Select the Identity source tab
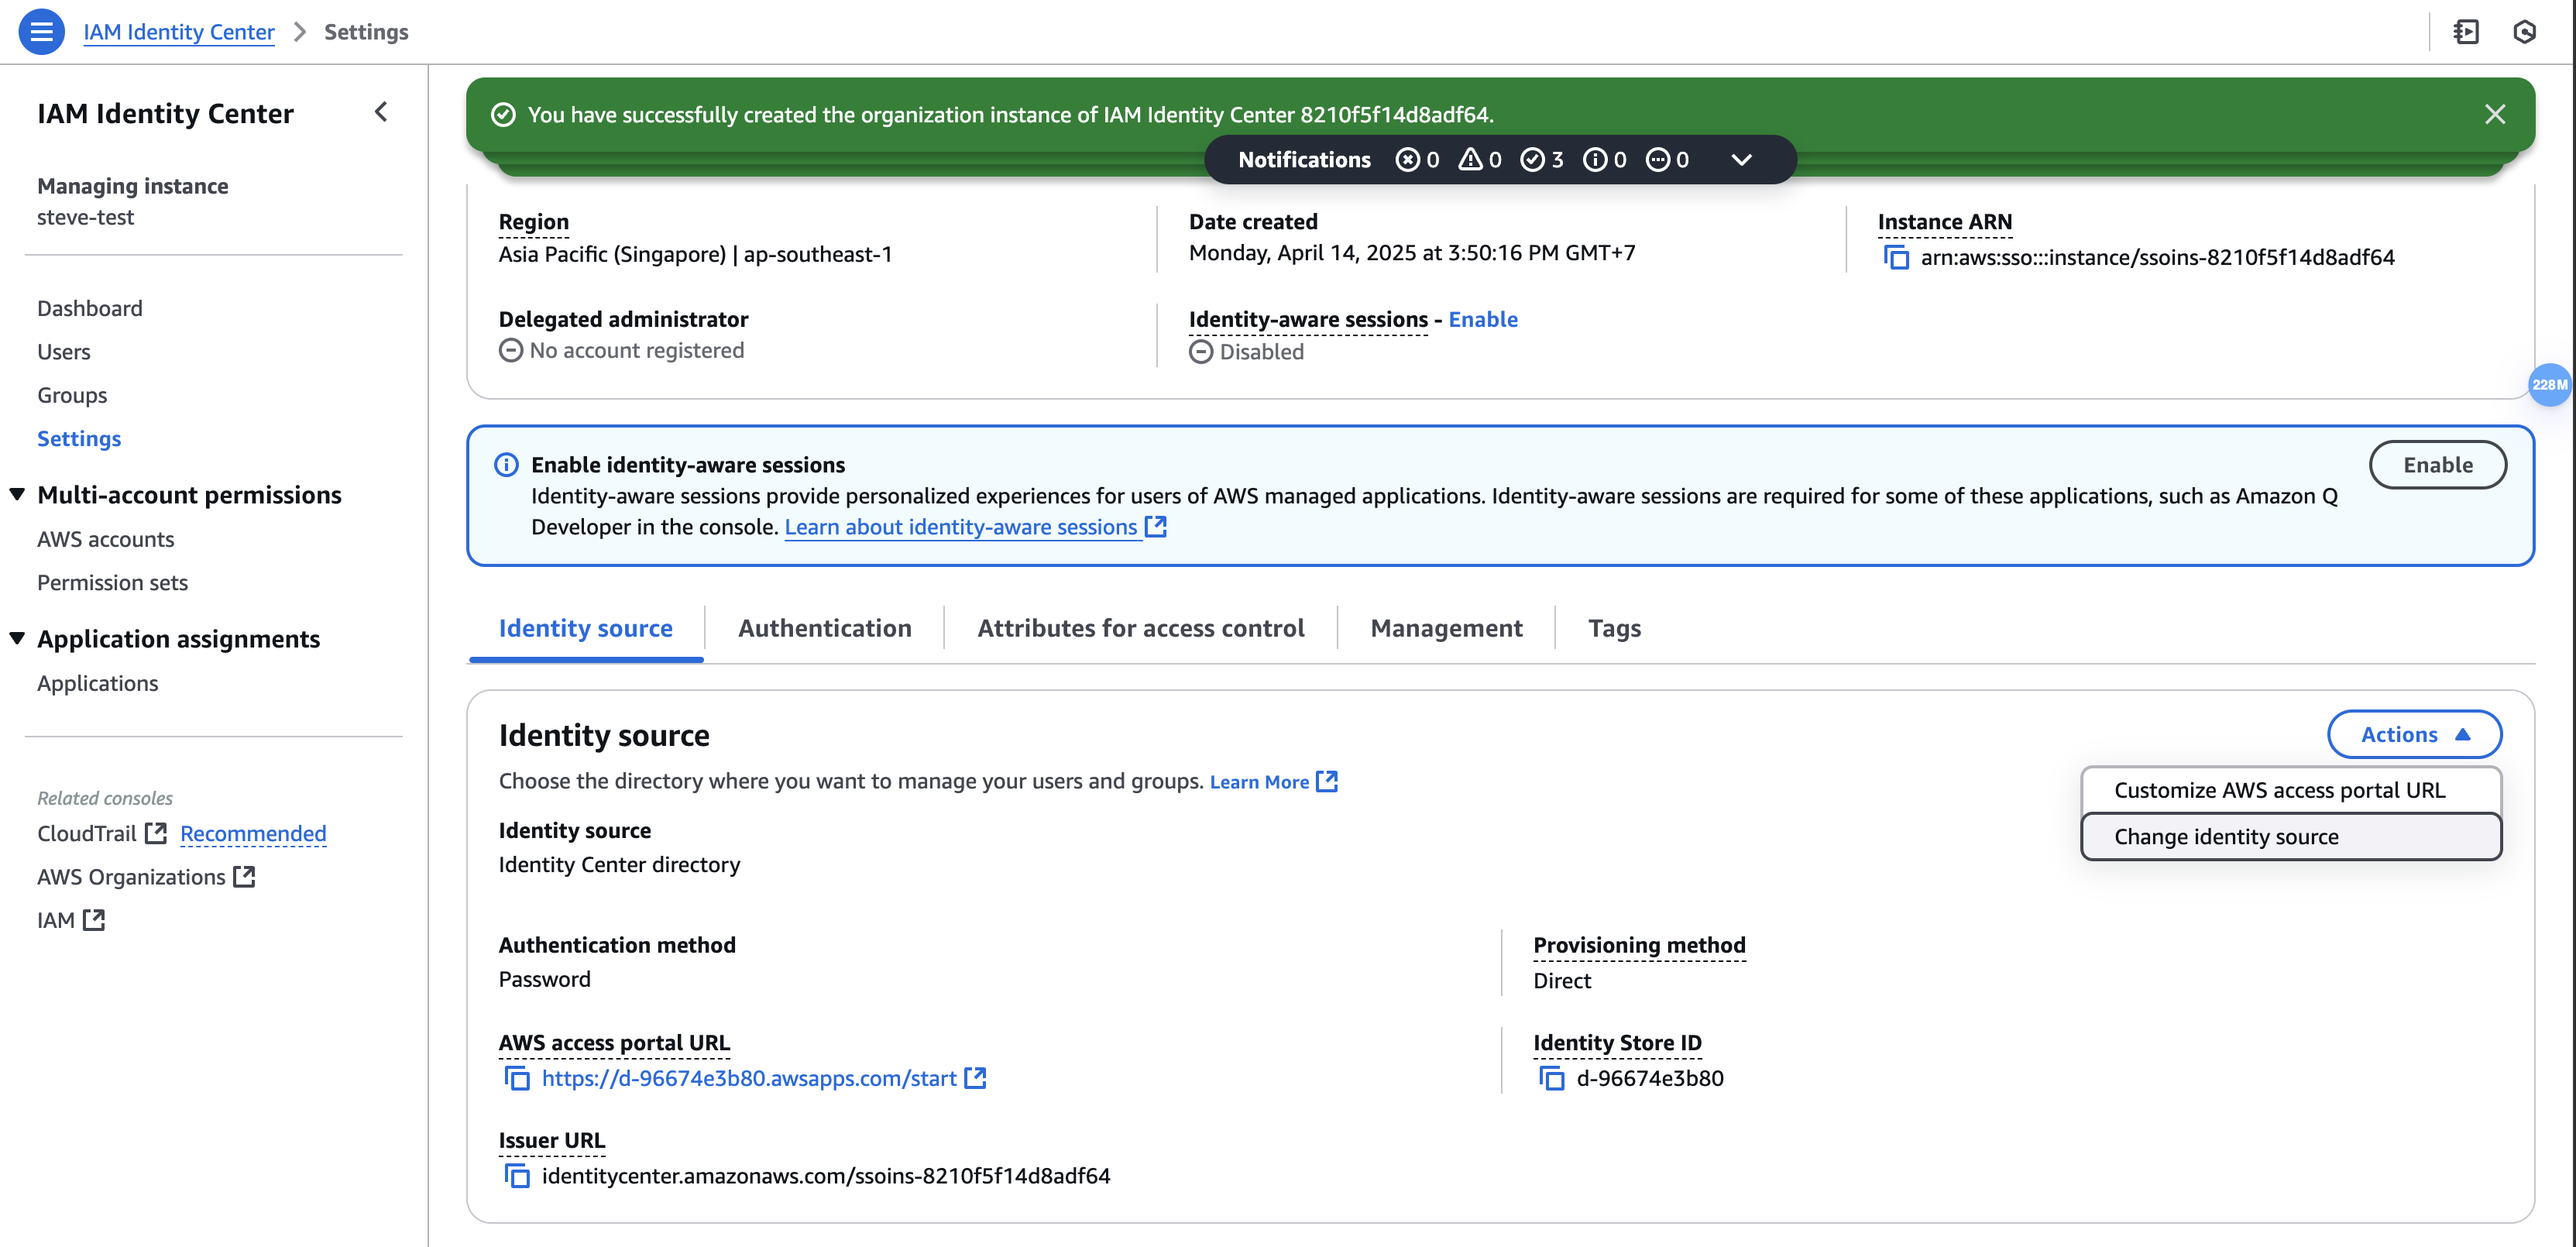2576x1247 pixels. (x=585, y=628)
